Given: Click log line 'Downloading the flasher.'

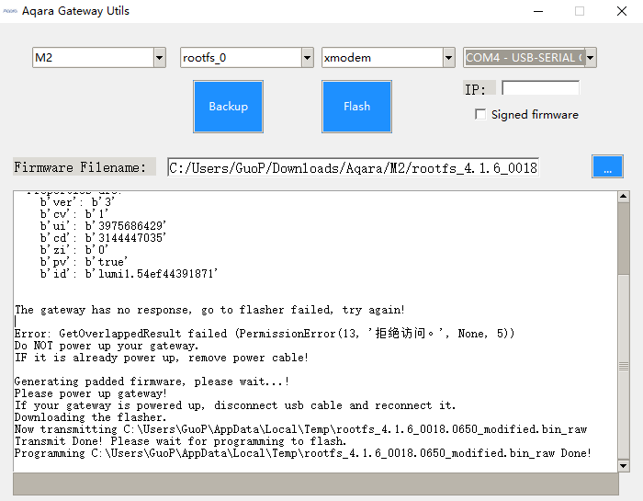Looking at the screenshot, I should pyautogui.click(x=91, y=417).
